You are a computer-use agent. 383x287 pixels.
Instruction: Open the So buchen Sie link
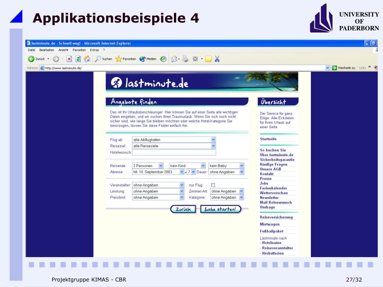(273, 150)
